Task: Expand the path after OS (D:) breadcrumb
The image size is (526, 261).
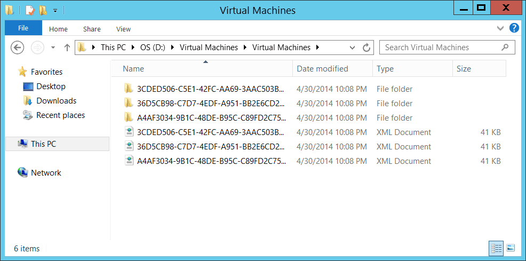Action: coord(174,48)
